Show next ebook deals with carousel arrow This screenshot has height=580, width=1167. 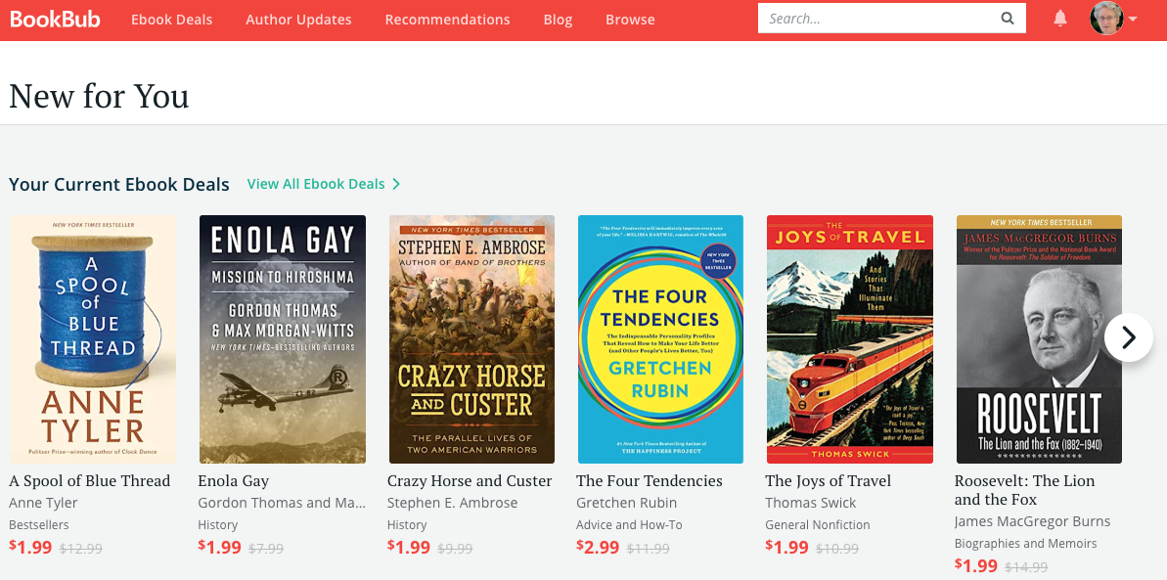coord(1128,338)
